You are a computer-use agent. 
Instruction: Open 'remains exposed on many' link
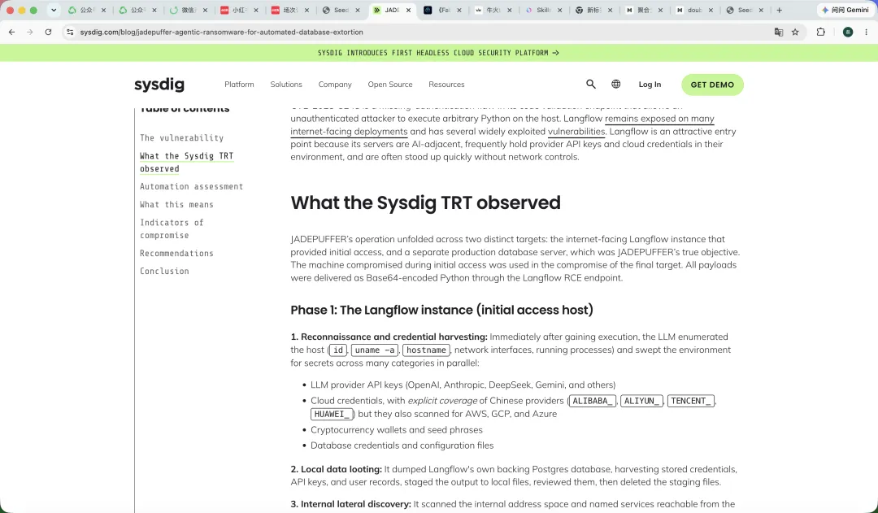click(659, 119)
